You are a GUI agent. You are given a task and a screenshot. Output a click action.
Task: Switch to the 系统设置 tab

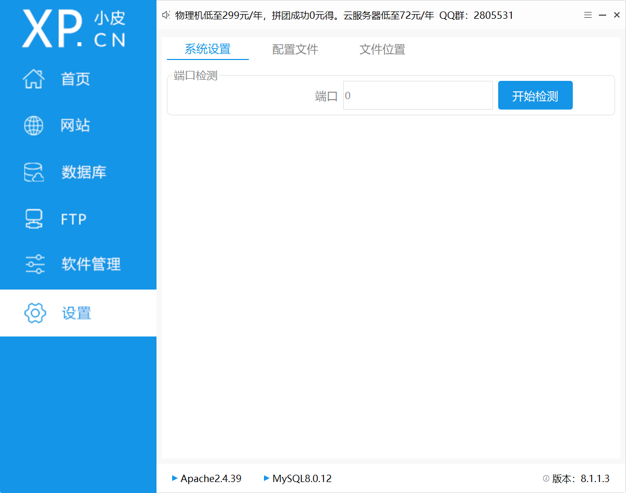pyautogui.click(x=208, y=50)
